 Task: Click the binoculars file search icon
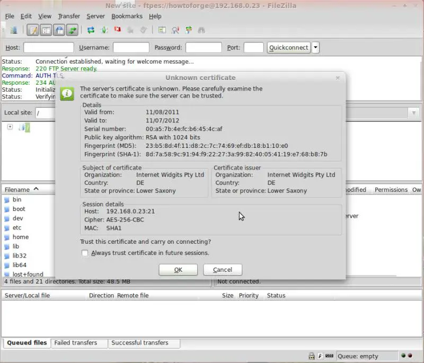[201, 30]
